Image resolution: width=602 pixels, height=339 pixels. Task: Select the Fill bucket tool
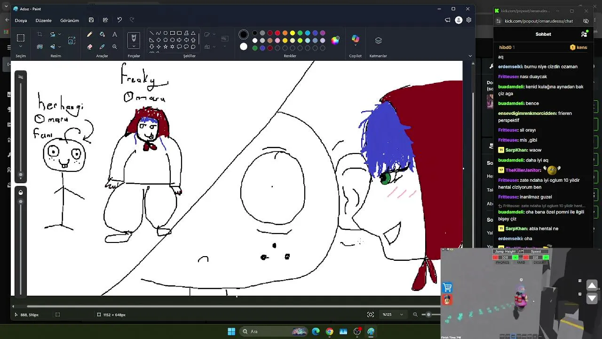coord(102,34)
